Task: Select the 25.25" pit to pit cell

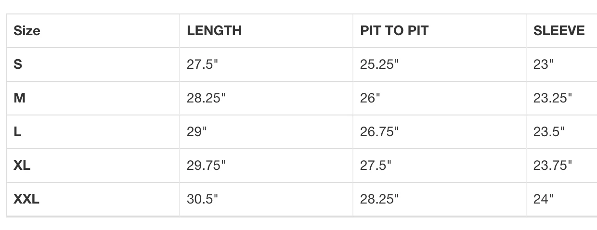Action: point(379,64)
